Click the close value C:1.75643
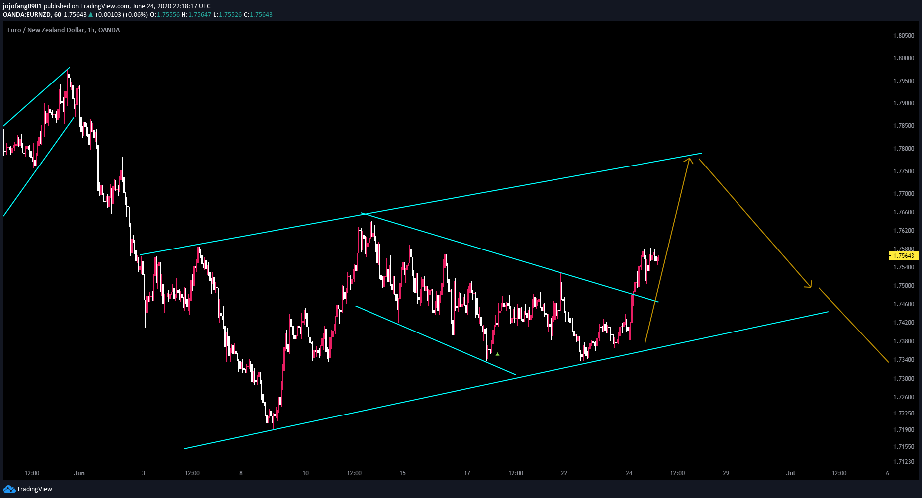The image size is (922, 498). point(258,15)
